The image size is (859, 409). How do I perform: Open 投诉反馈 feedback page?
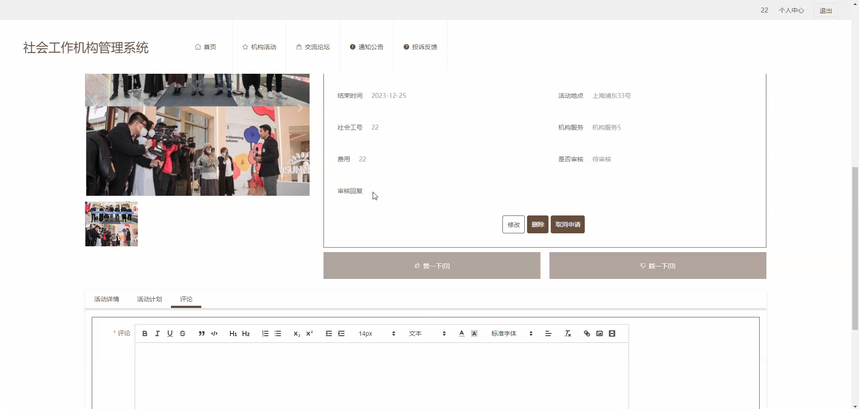click(421, 47)
